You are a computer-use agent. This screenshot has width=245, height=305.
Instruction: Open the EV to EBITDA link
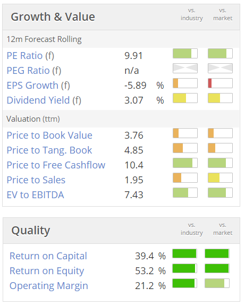pos(35,195)
